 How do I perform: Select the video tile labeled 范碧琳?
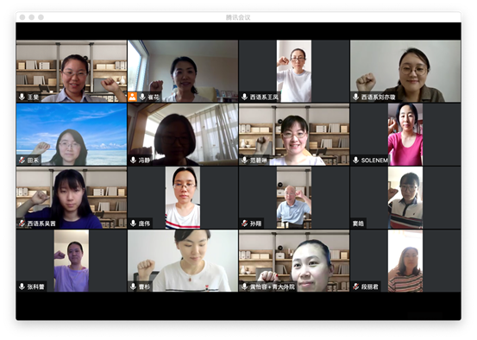click(294, 135)
